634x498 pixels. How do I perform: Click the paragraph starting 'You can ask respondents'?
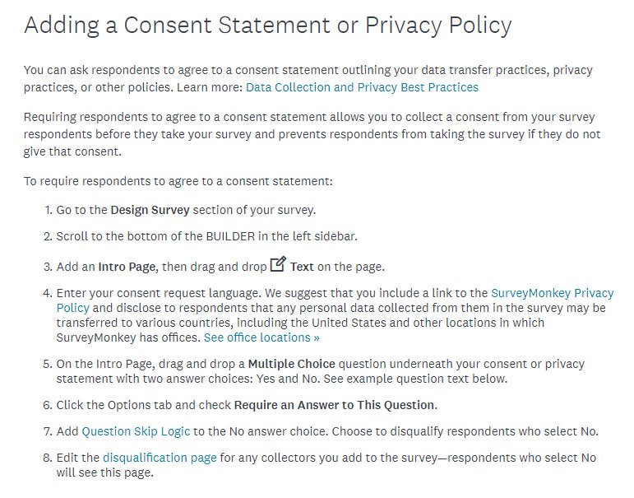308,79
